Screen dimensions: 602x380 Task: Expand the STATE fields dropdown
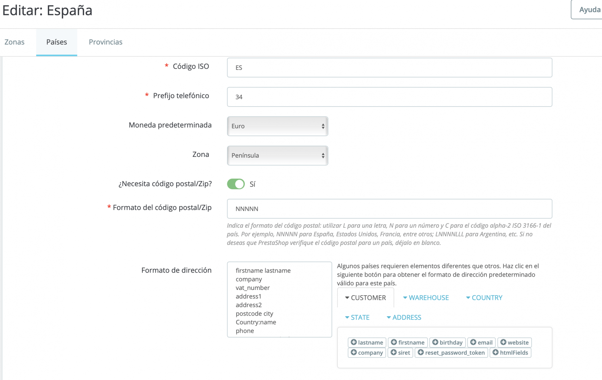tap(357, 317)
